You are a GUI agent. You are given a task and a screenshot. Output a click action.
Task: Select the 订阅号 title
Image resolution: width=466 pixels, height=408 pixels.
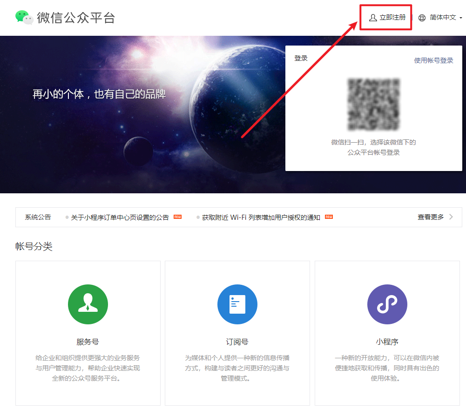click(x=237, y=342)
